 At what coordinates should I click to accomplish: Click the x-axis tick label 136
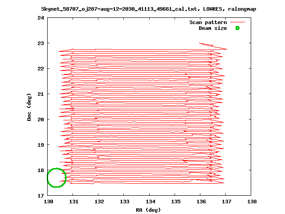pyautogui.click(x=201, y=202)
